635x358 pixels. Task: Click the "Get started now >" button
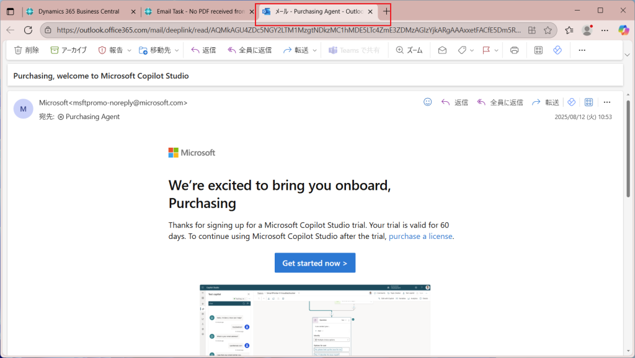point(314,263)
